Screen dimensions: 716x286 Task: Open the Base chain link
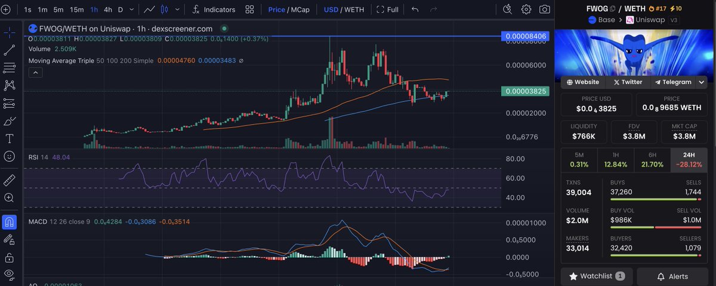click(602, 20)
